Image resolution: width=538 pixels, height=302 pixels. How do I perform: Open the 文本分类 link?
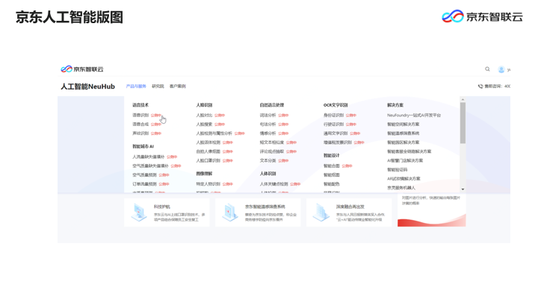coord(268,160)
